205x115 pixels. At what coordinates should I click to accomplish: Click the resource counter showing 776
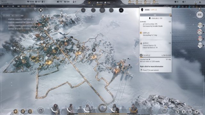point(60,2)
